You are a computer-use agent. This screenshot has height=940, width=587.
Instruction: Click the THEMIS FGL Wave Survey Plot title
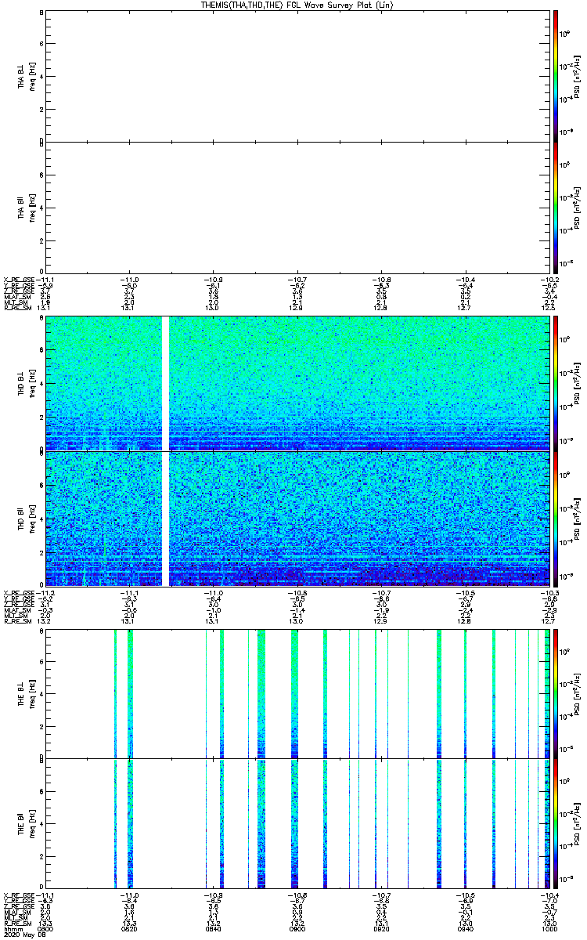[298, 5]
